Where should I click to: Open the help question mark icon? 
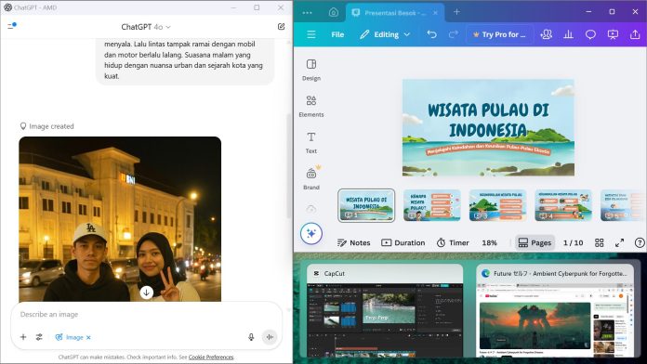[x=640, y=242]
